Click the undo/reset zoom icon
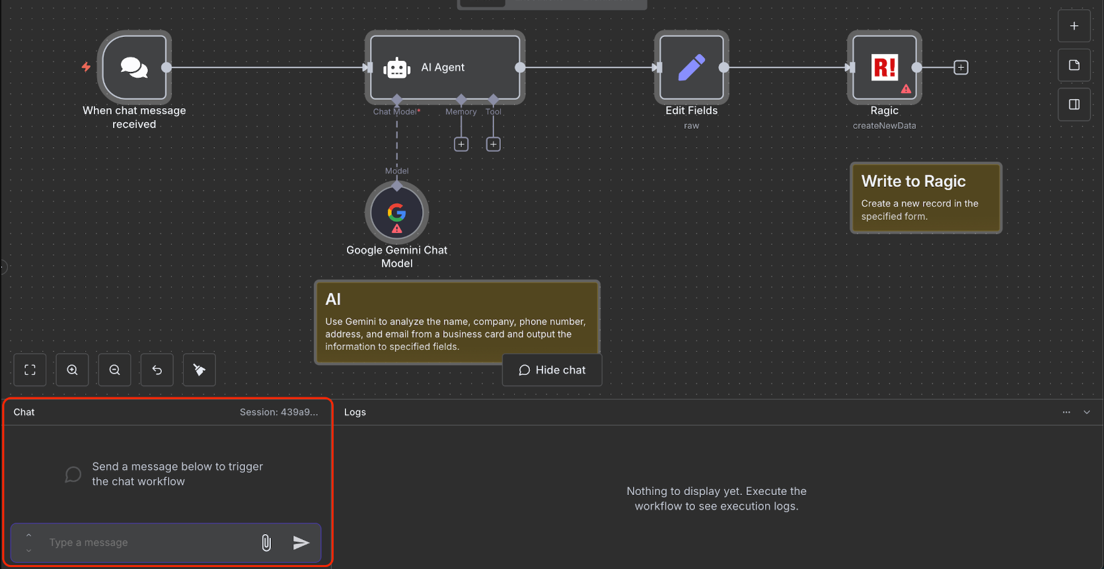Image resolution: width=1104 pixels, height=569 pixels. coord(157,370)
